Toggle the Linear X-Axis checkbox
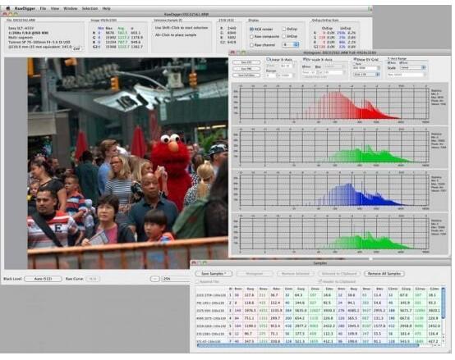The width and height of the screenshot is (455, 360). coord(268,59)
